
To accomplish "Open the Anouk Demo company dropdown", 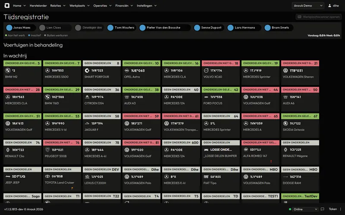I will coord(308,6).
